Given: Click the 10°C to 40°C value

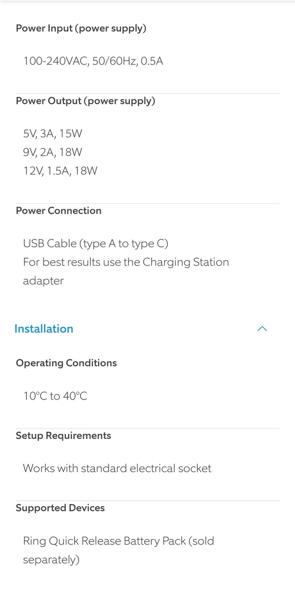Looking at the screenshot, I should [55, 396].
